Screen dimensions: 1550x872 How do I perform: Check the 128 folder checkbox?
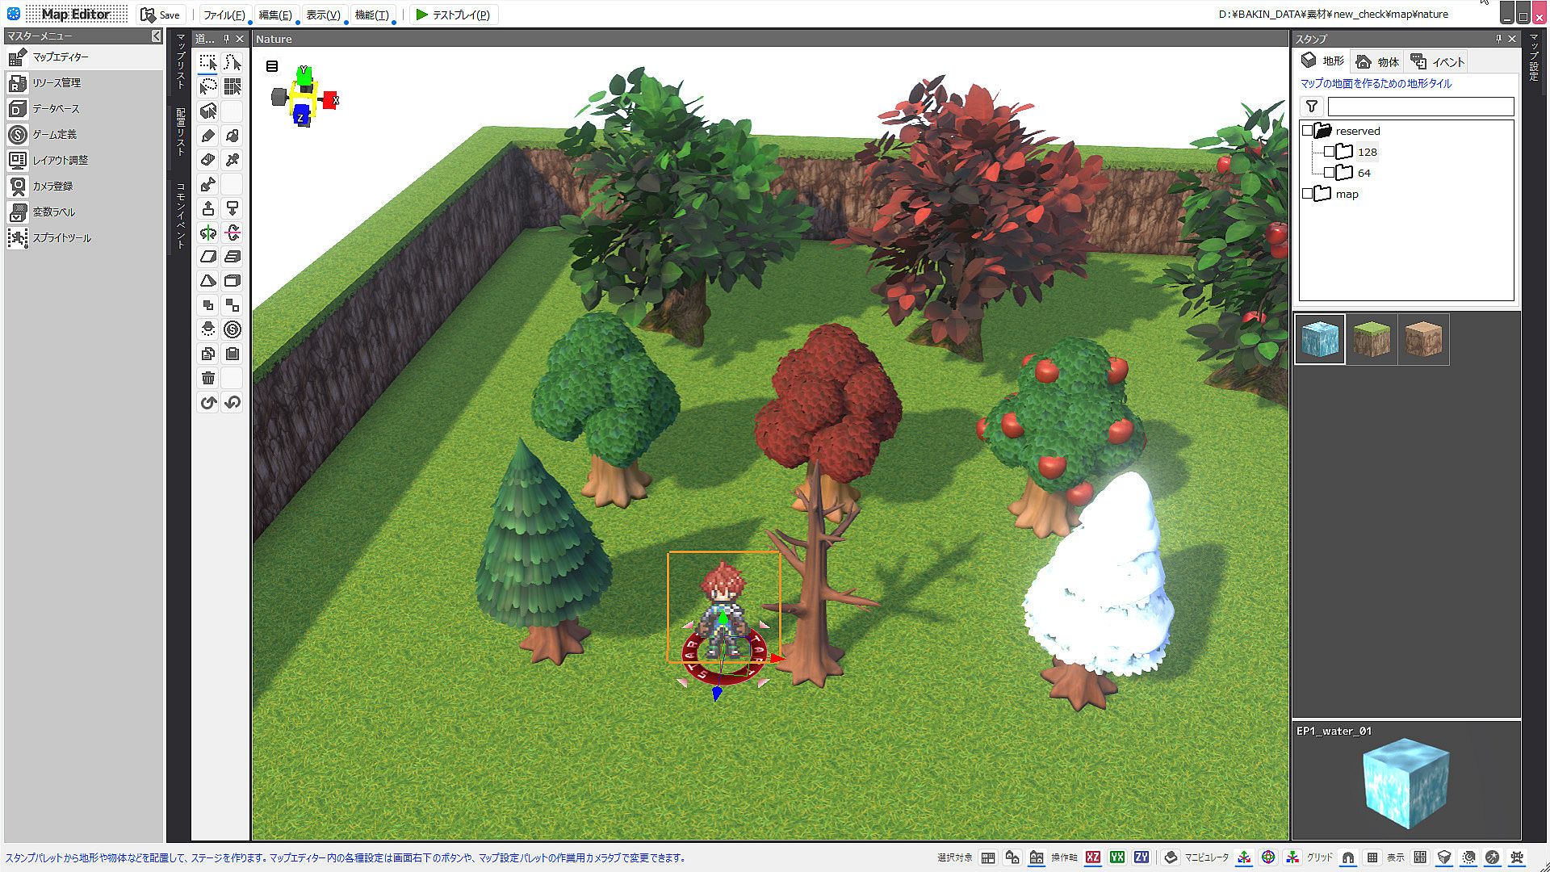[x=1329, y=152]
